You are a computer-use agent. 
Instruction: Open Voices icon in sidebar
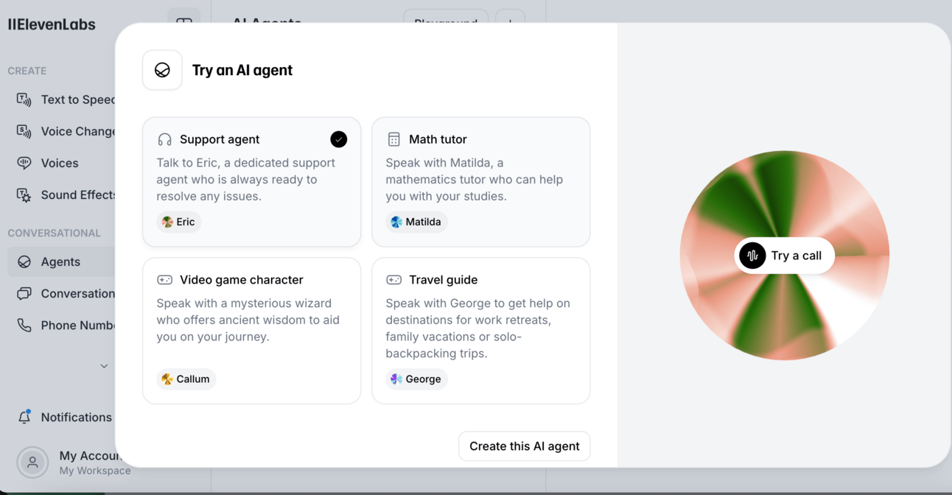tap(24, 163)
